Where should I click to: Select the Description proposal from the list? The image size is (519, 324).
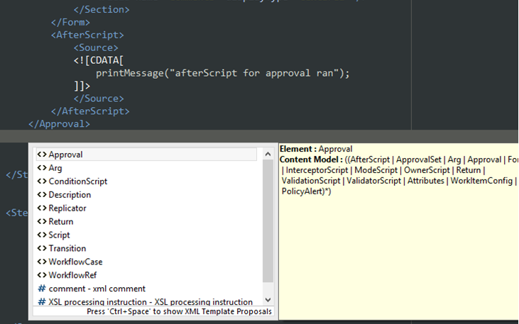(x=70, y=195)
